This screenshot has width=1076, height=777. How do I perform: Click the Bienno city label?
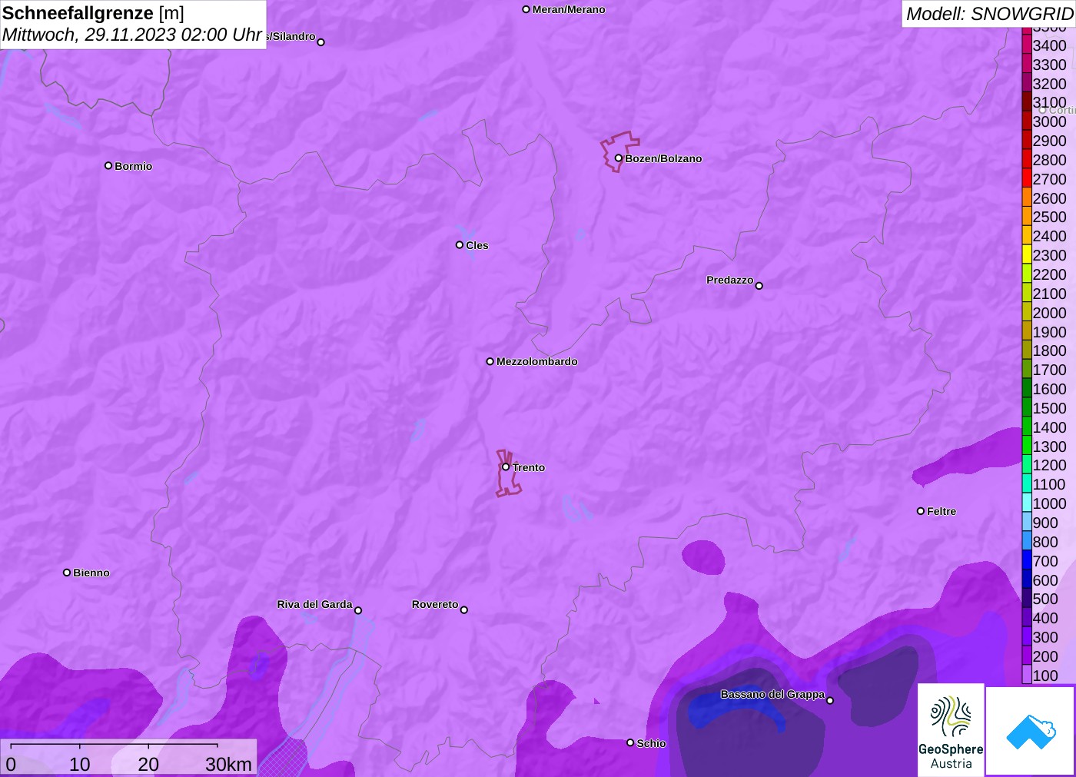click(x=91, y=573)
